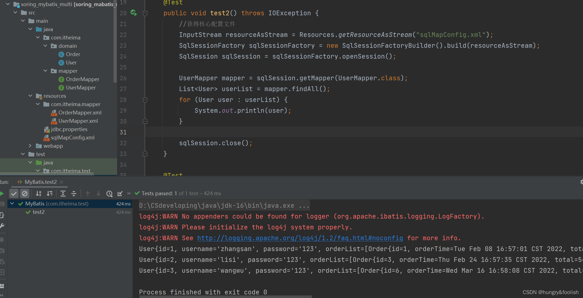The height and width of the screenshot is (298, 583).
Task: Sort test results by duration
Action: 50,194
